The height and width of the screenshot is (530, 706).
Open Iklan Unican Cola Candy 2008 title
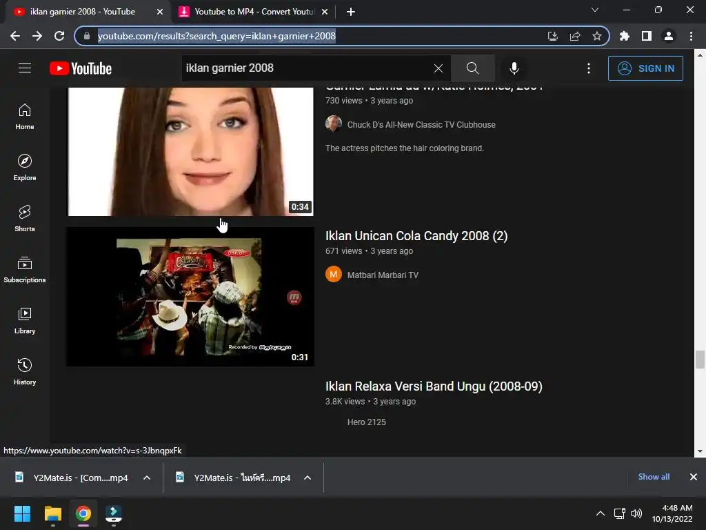(x=416, y=236)
